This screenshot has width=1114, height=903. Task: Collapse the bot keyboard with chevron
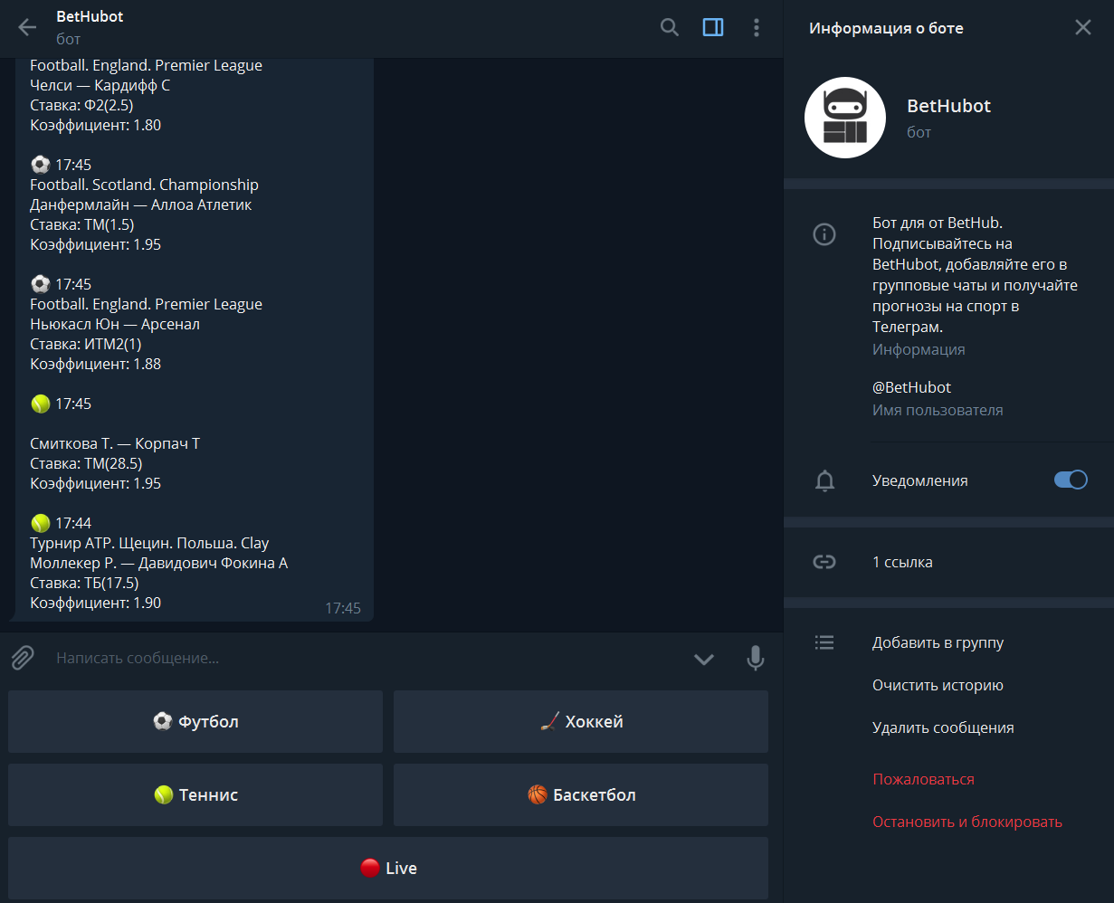pyautogui.click(x=704, y=659)
